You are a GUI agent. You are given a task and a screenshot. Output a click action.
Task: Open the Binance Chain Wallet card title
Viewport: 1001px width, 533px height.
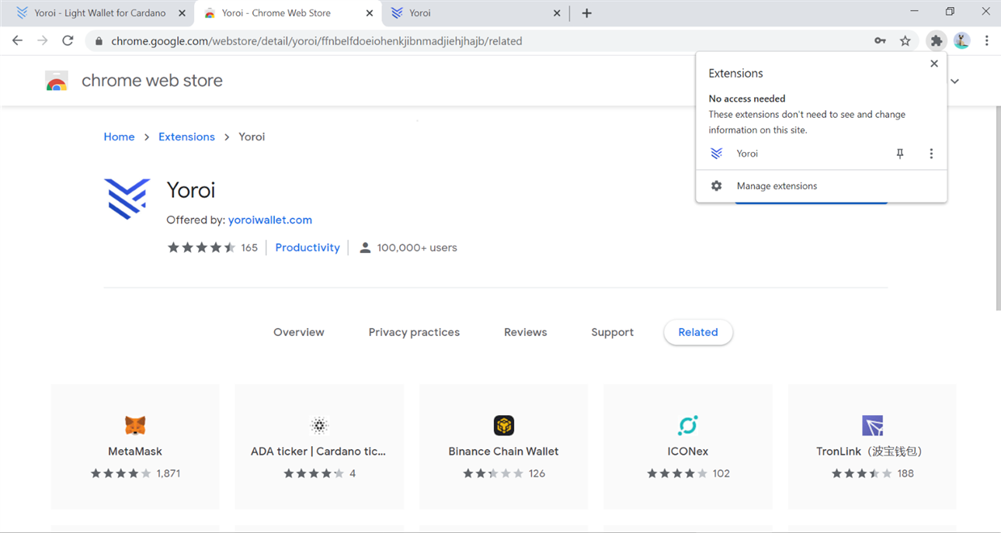[504, 451]
